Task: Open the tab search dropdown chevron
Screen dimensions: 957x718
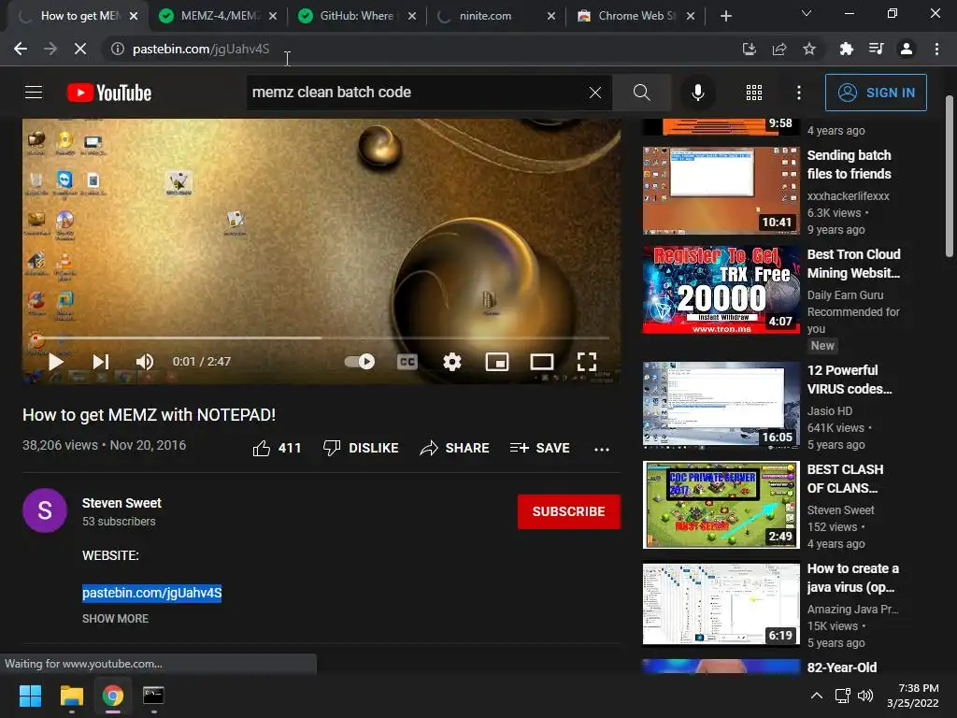Action: click(x=807, y=13)
